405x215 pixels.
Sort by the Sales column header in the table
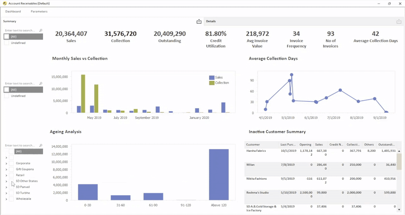320,145
